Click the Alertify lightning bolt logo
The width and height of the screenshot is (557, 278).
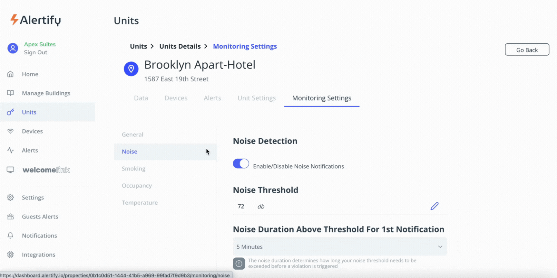(x=14, y=20)
